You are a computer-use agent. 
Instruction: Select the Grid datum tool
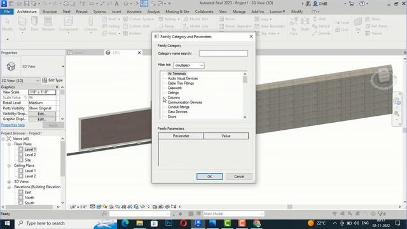(x=341, y=30)
